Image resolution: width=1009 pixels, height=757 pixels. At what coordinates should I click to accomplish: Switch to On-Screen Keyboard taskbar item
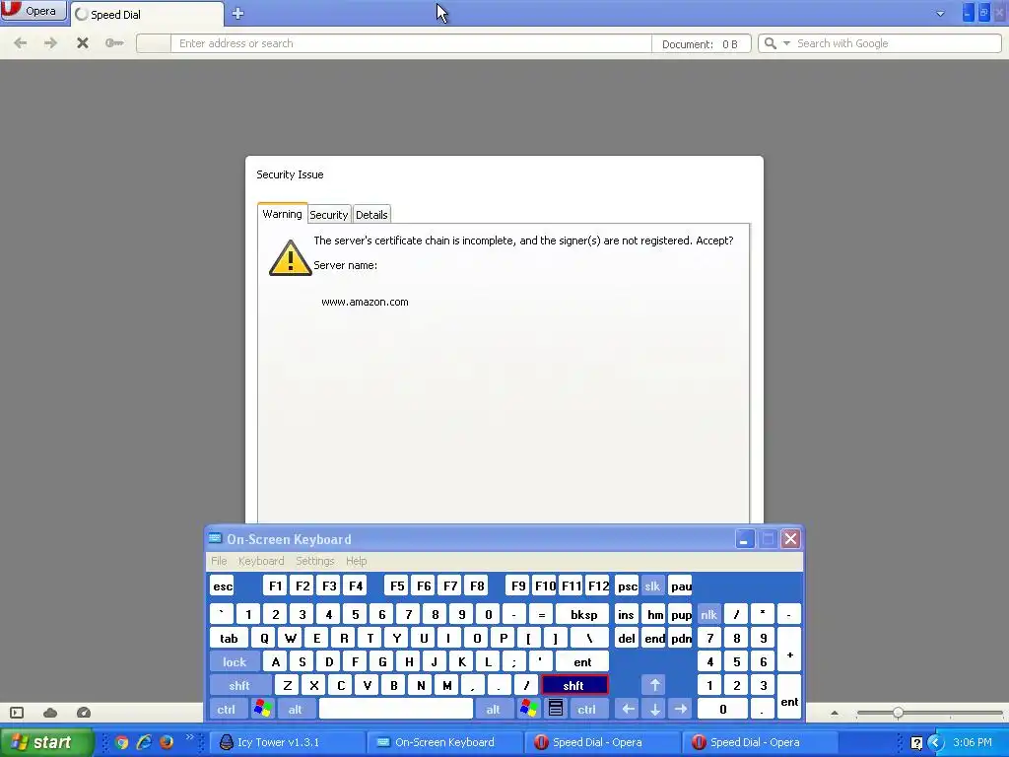(444, 742)
